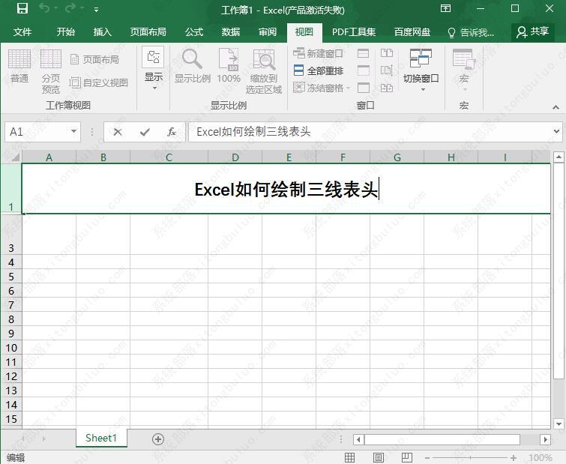Select the Sheet1 worksheet tab
This screenshot has width=566, height=464.
pos(101,439)
